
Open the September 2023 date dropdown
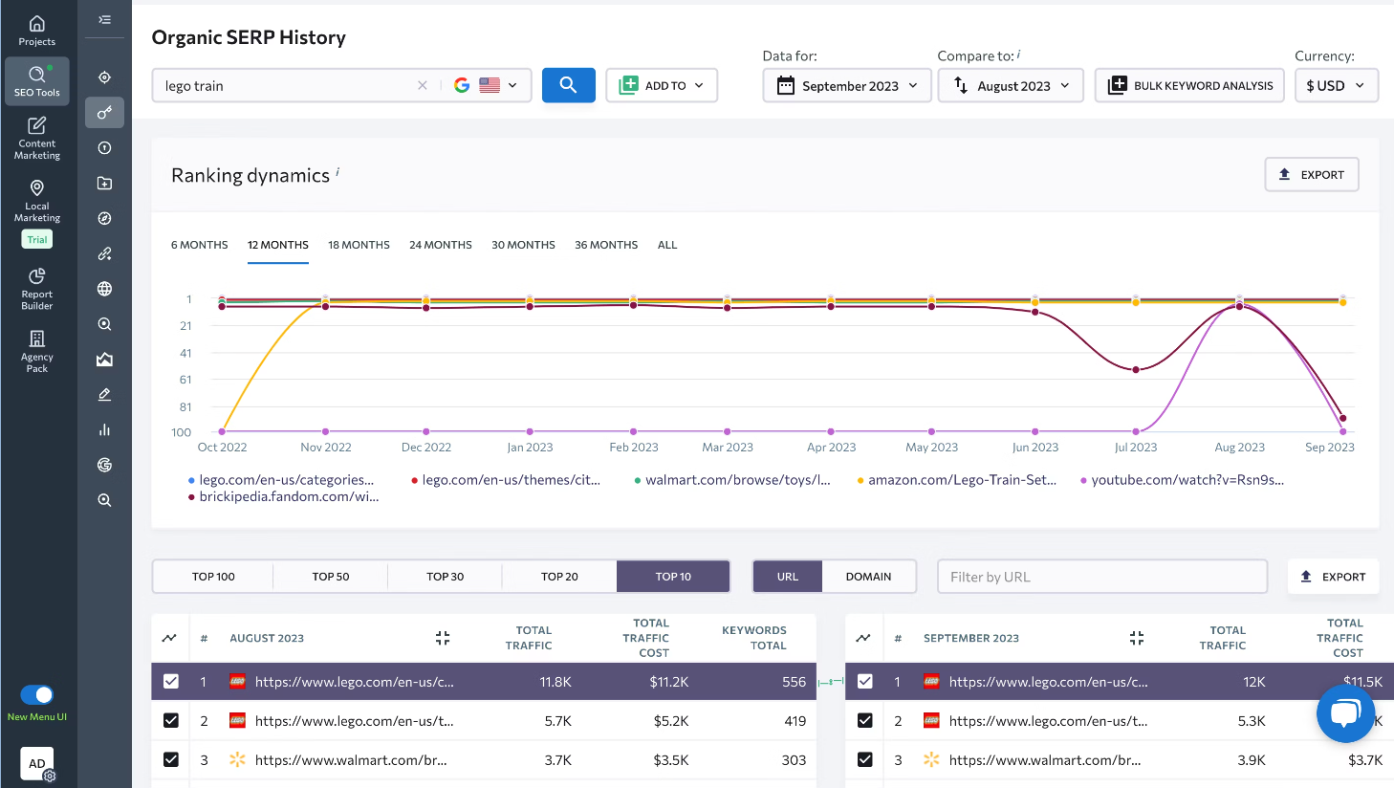(x=846, y=85)
